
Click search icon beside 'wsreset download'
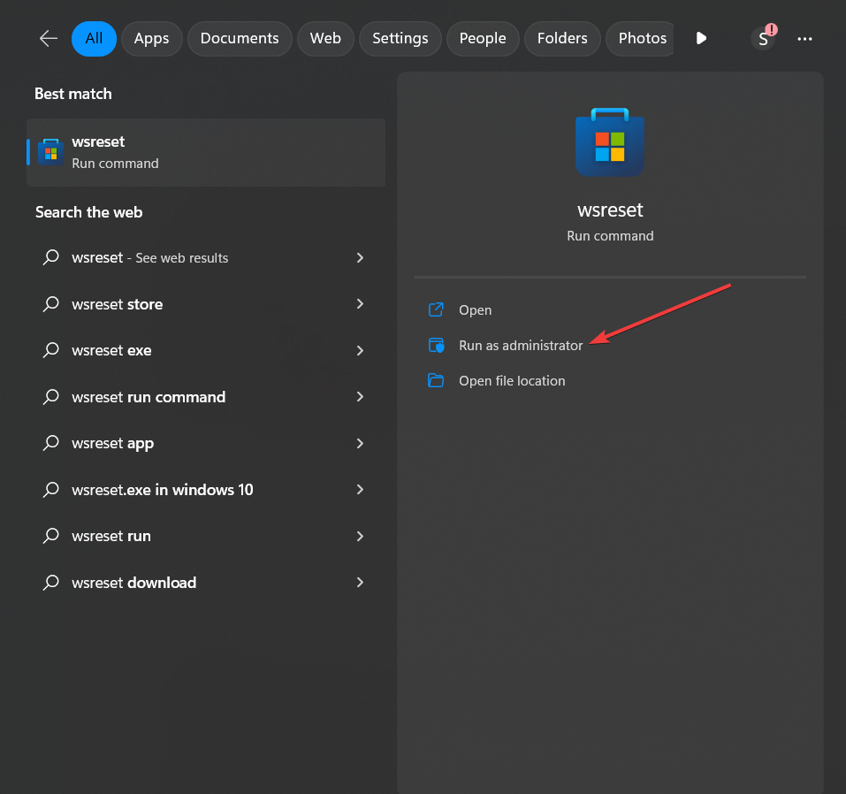50,583
